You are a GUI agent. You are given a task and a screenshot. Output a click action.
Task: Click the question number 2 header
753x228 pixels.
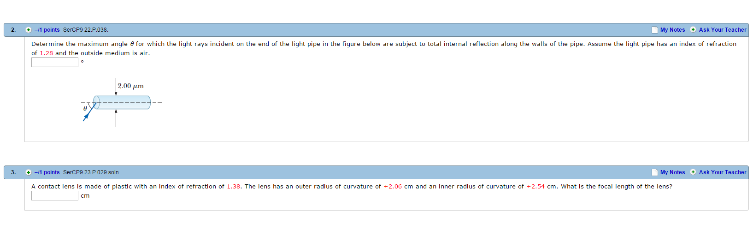(x=13, y=30)
